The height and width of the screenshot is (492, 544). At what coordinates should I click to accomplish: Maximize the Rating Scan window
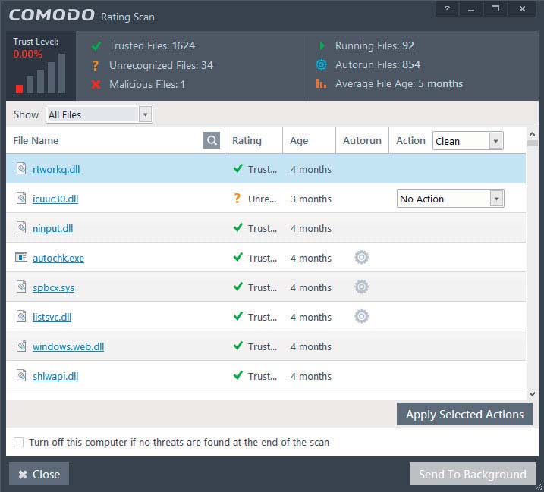pyautogui.click(x=495, y=8)
